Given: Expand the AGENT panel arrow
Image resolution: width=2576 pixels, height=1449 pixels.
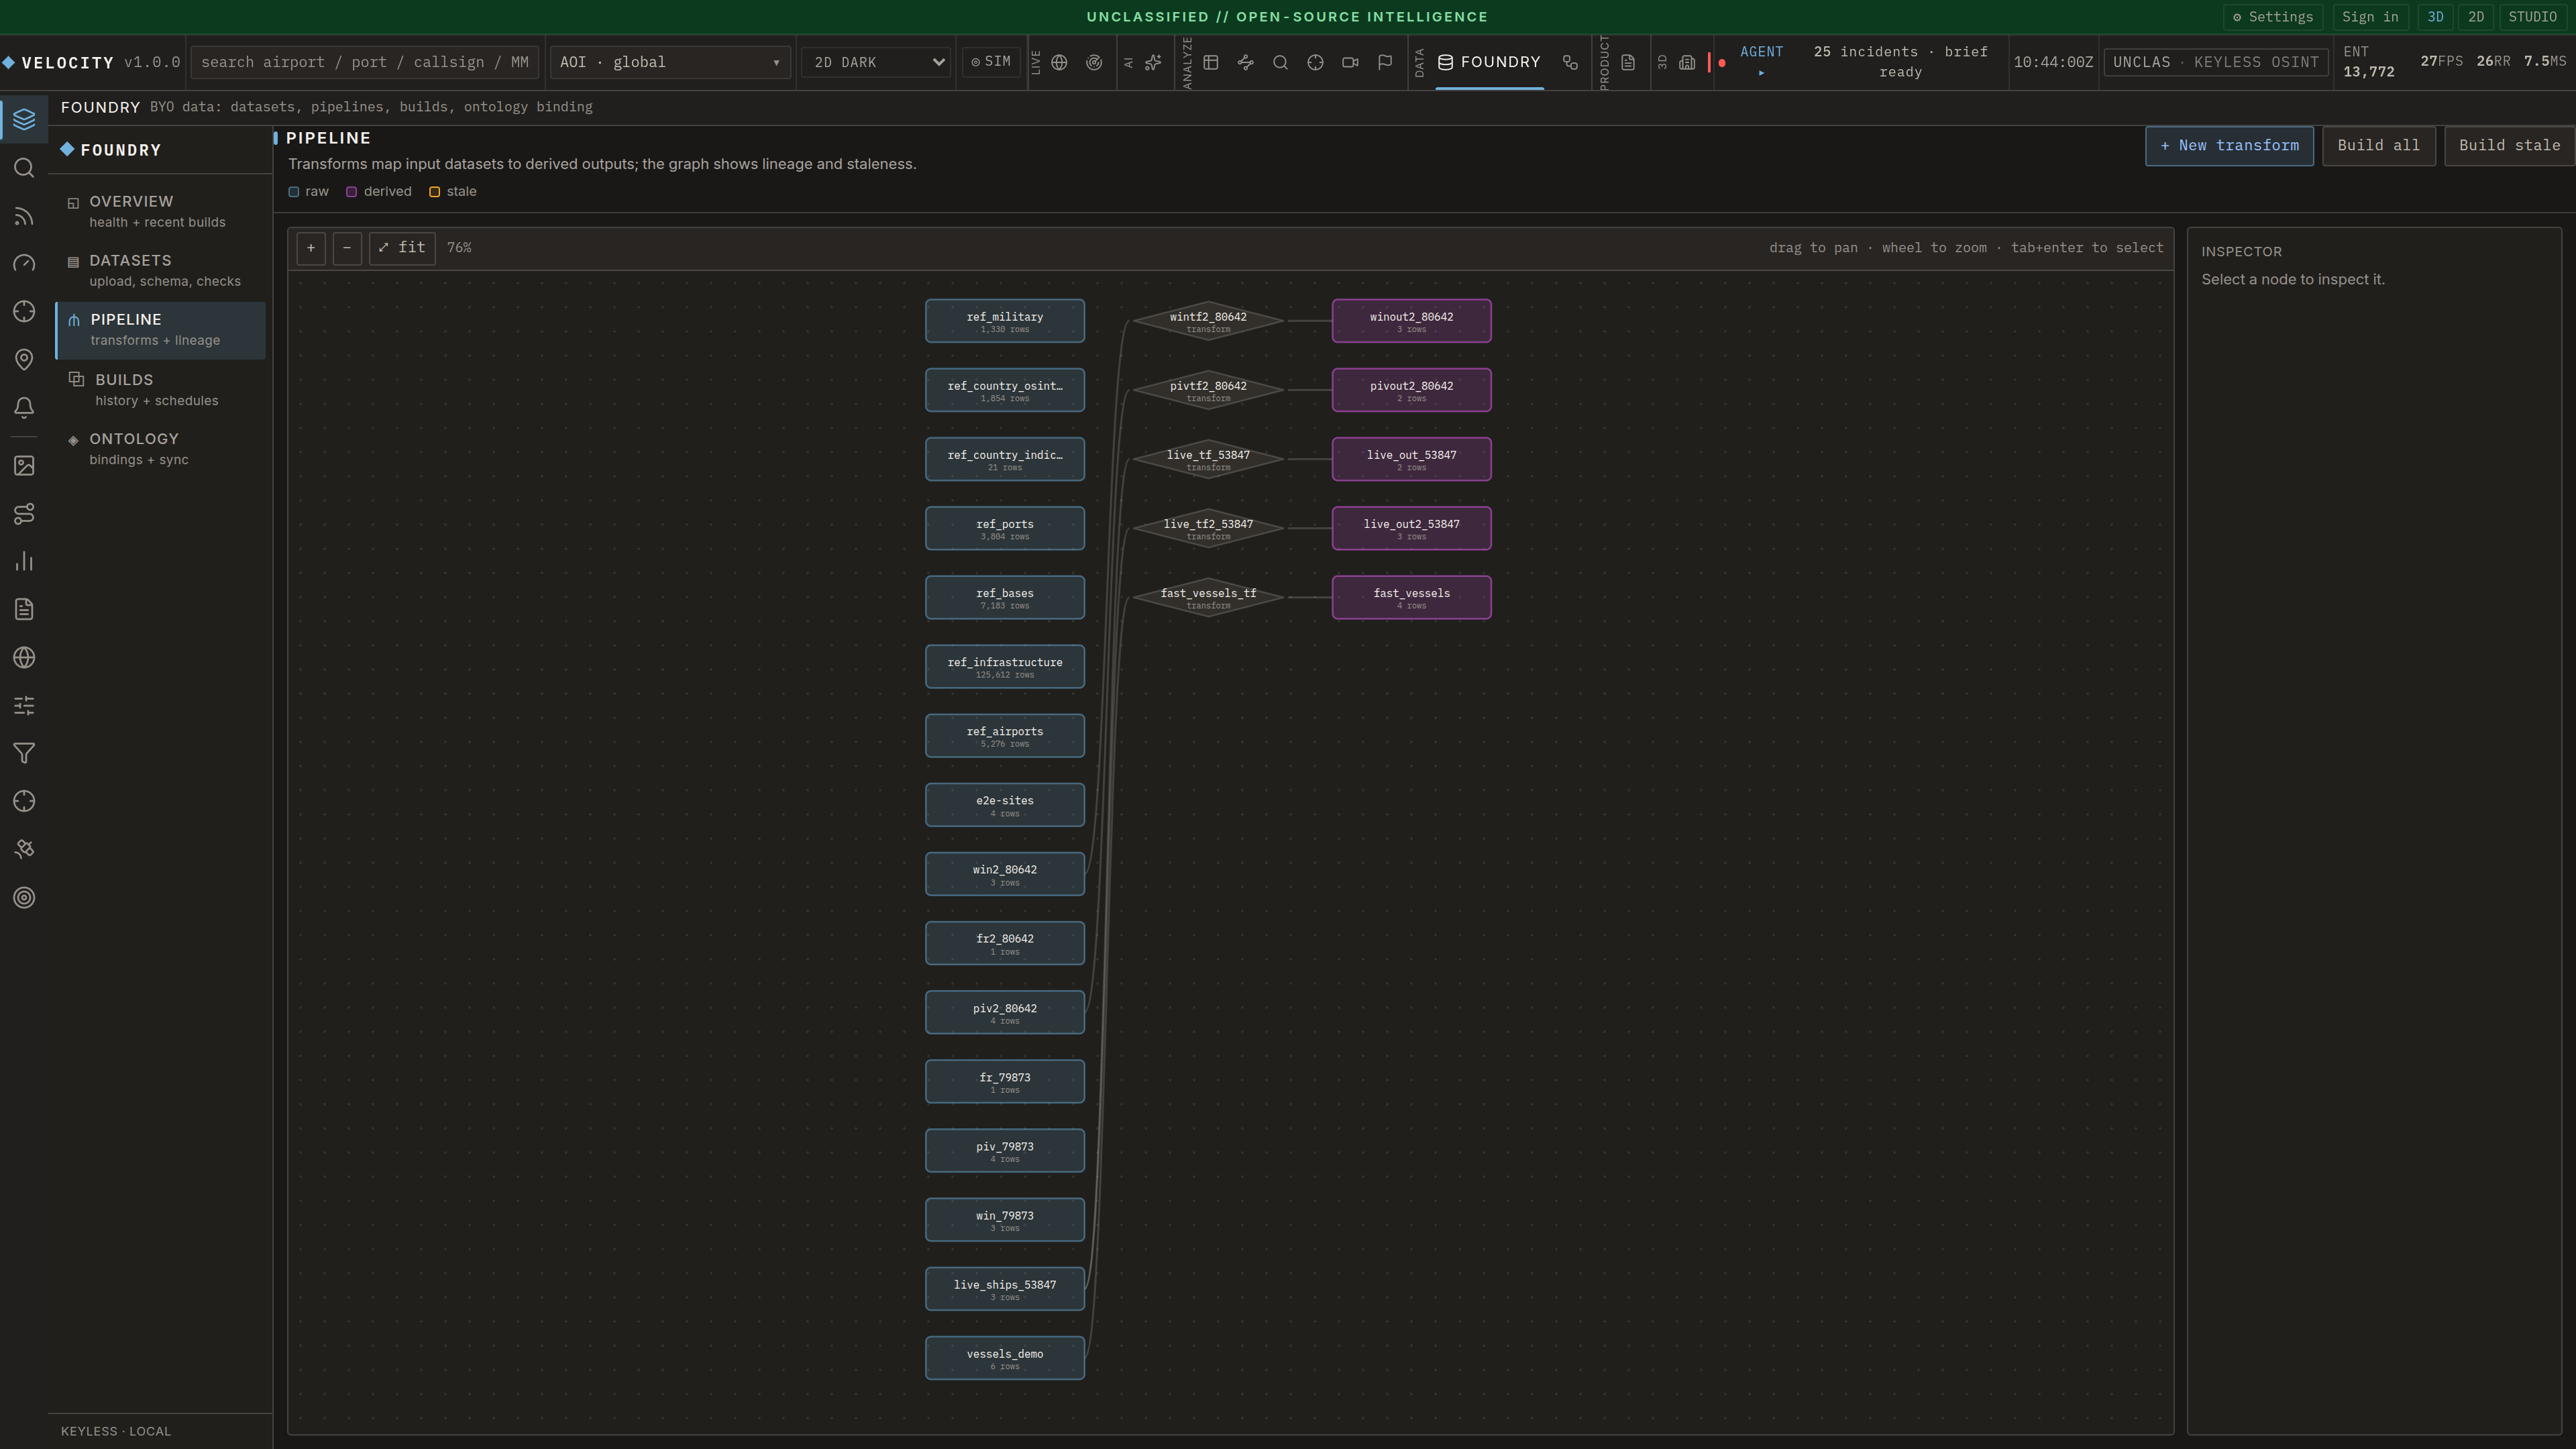Looking at the screenshot, I should [x=1761, y=73].
